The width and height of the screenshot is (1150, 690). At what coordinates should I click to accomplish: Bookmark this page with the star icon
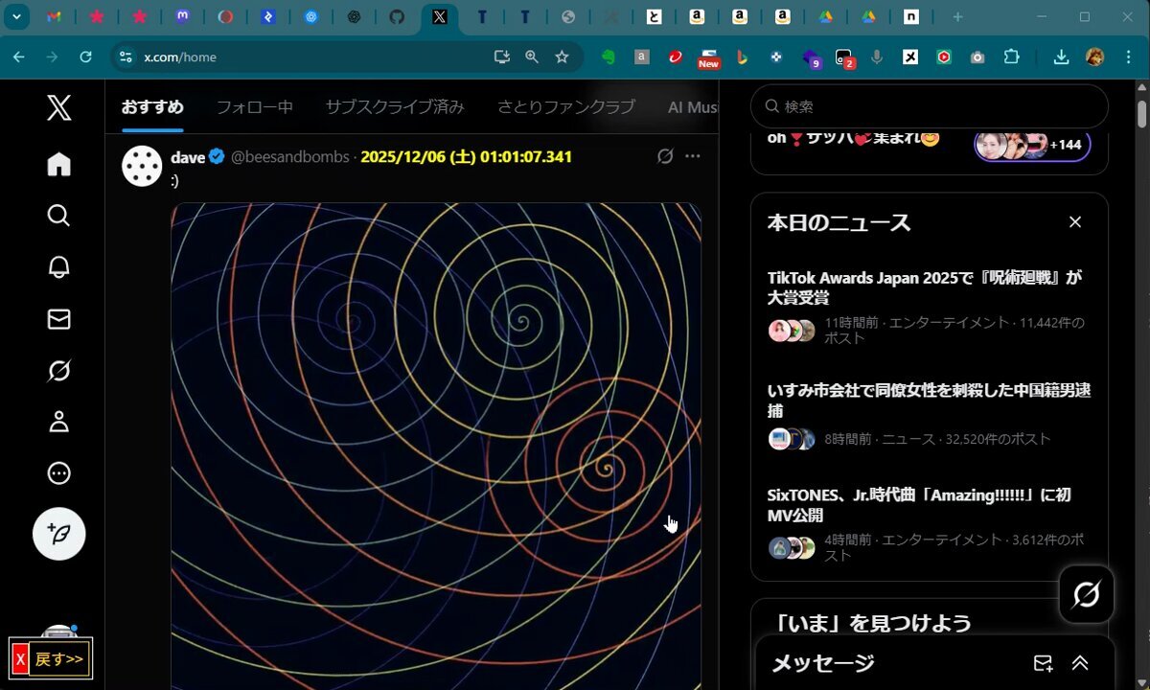(x=562, y=57)
